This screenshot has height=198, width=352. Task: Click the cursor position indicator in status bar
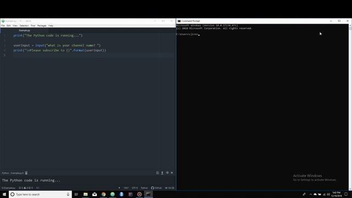coord(38,188)
